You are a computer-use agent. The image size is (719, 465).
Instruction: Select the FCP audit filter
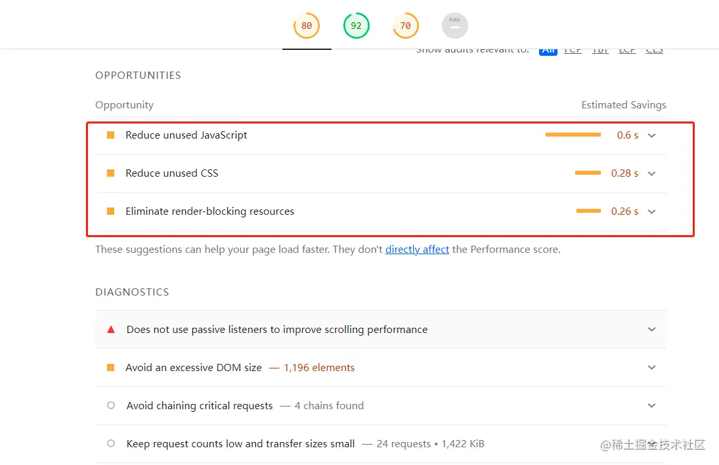(573, 50)
